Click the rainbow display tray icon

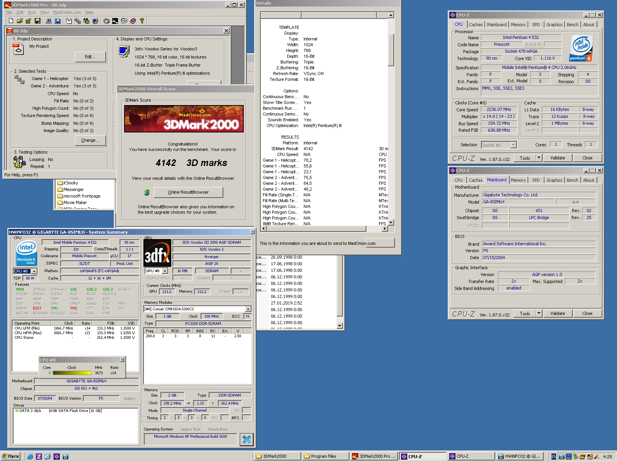(590, 457)
